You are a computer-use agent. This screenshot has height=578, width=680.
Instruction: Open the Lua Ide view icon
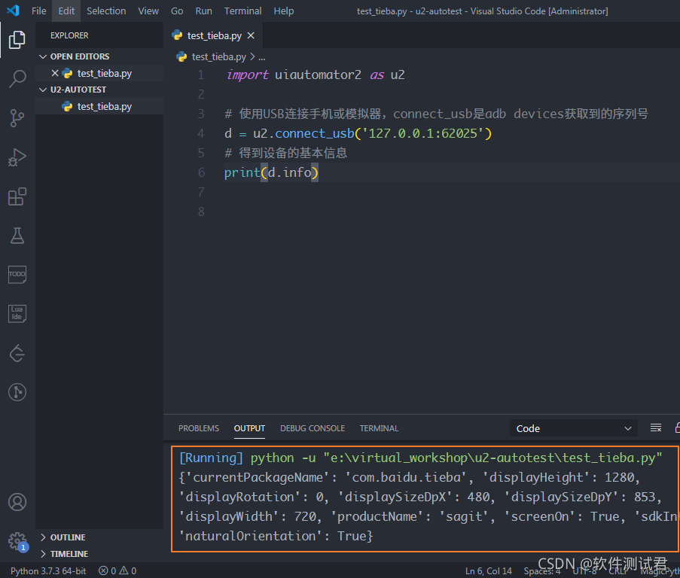point(17,313)
